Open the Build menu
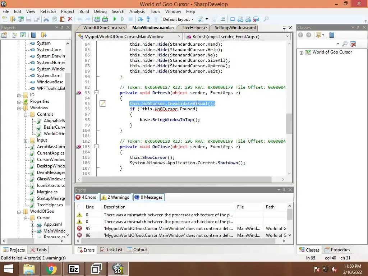368x276 pixels. coord(84,11)
